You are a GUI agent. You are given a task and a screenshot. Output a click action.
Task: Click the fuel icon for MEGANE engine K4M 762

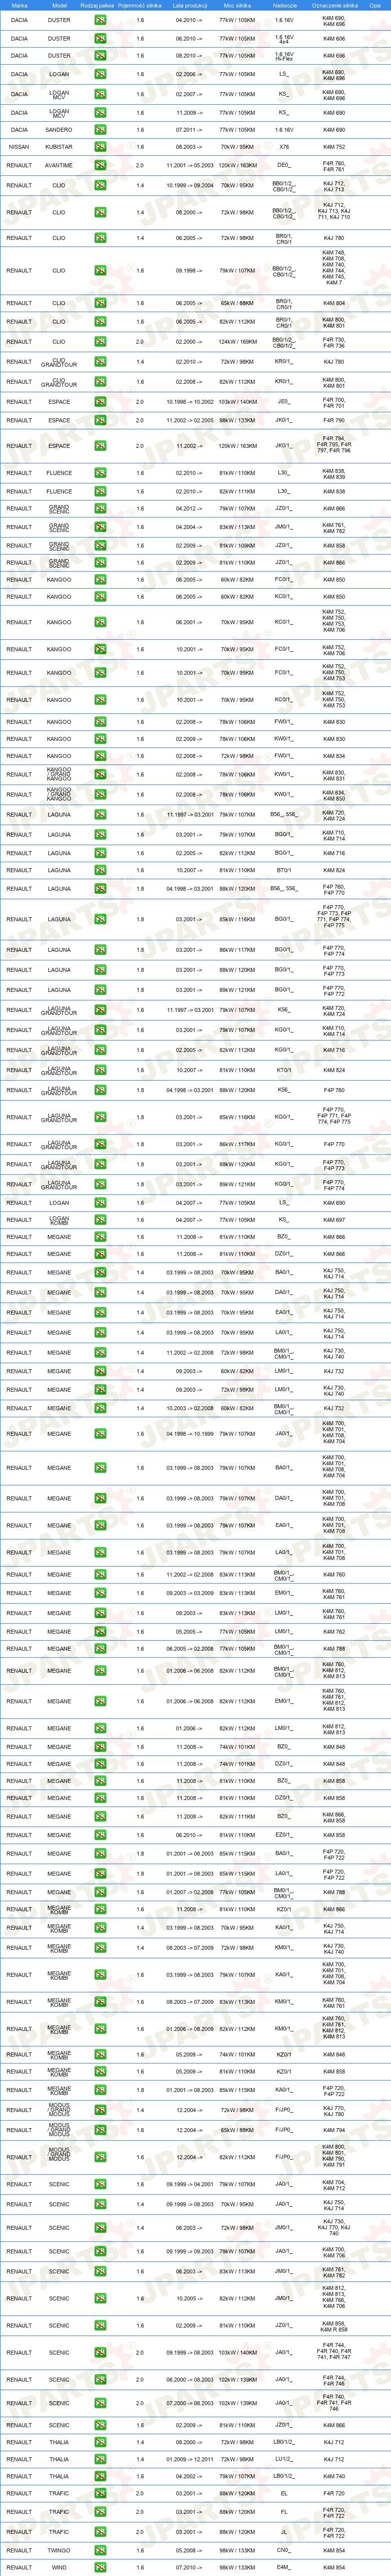(x=99, y=1632)
